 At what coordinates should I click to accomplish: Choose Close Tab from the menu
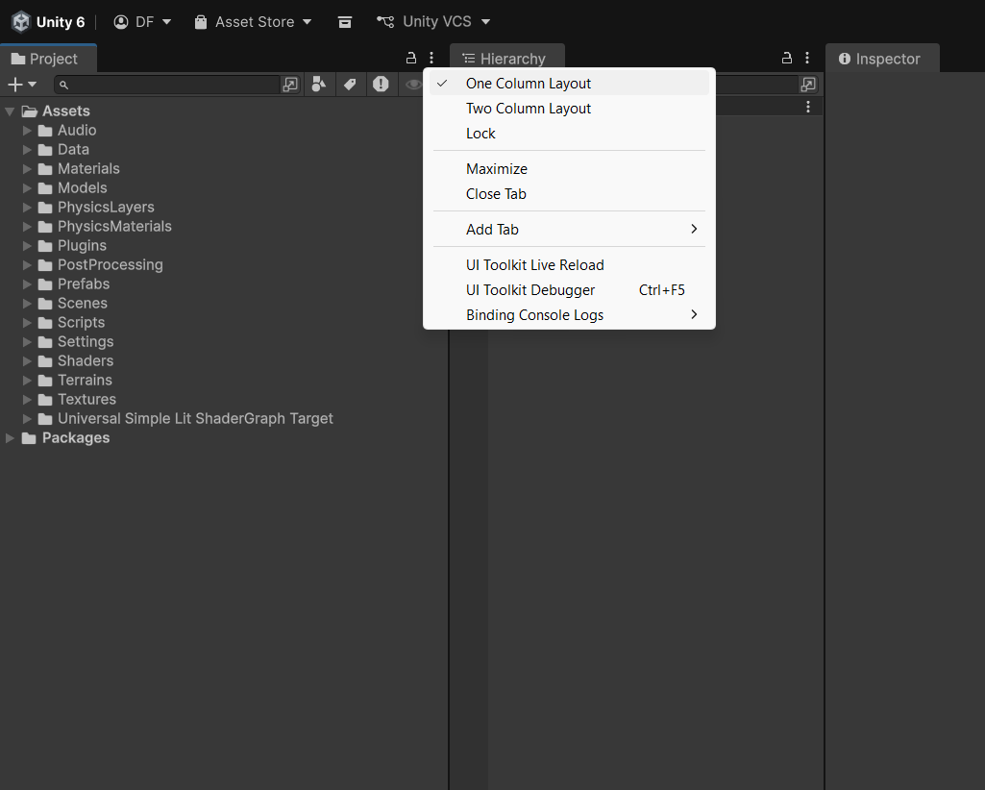[x=569, y=193]
